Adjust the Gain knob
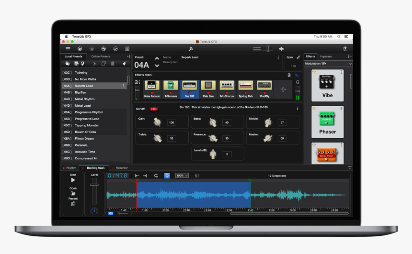The image size is (412, 254). point(157,122)
